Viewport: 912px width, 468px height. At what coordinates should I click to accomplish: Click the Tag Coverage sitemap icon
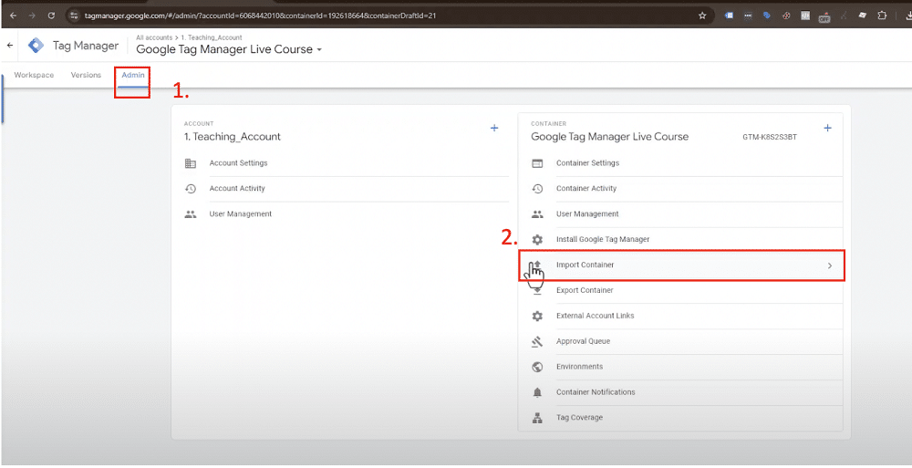click(537, 418)
